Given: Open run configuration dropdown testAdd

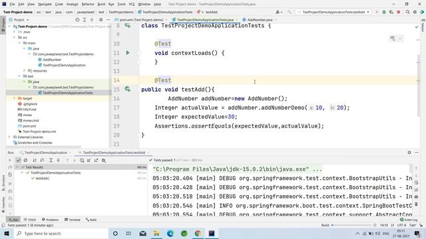Looking at the screenshot, I should pyautogui.click(x=333, y=12).
